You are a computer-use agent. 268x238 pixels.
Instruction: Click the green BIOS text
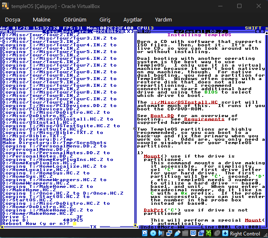(x=211, y=92)
